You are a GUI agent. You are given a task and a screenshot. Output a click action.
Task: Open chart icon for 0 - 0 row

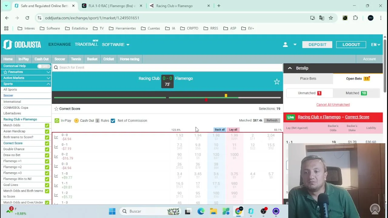coord(56,137)
